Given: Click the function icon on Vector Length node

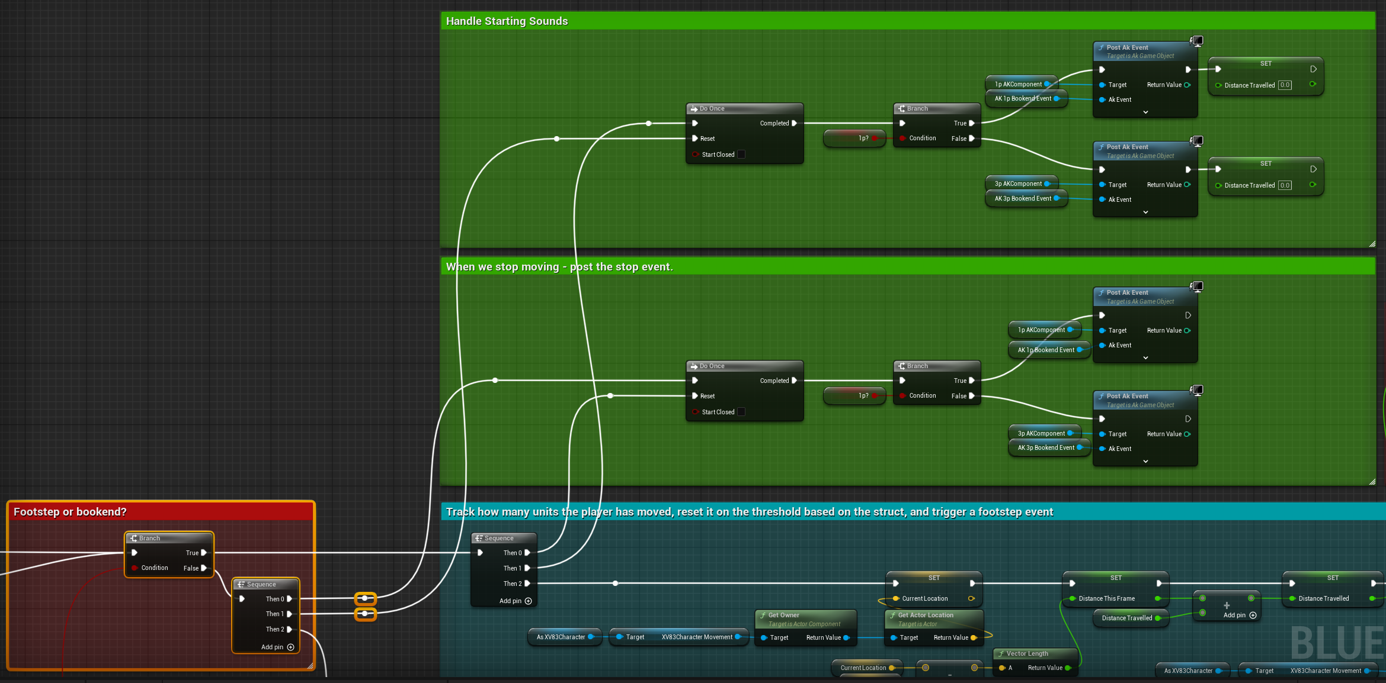Looking at the screenshot, I should 1001,653.
